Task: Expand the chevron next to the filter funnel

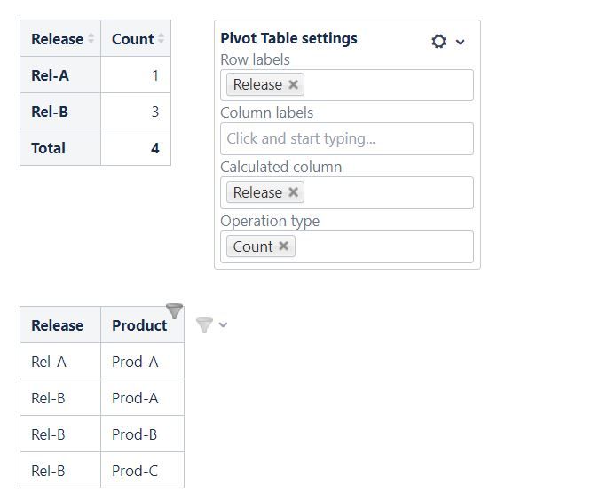Action: [x=223, y=324]
